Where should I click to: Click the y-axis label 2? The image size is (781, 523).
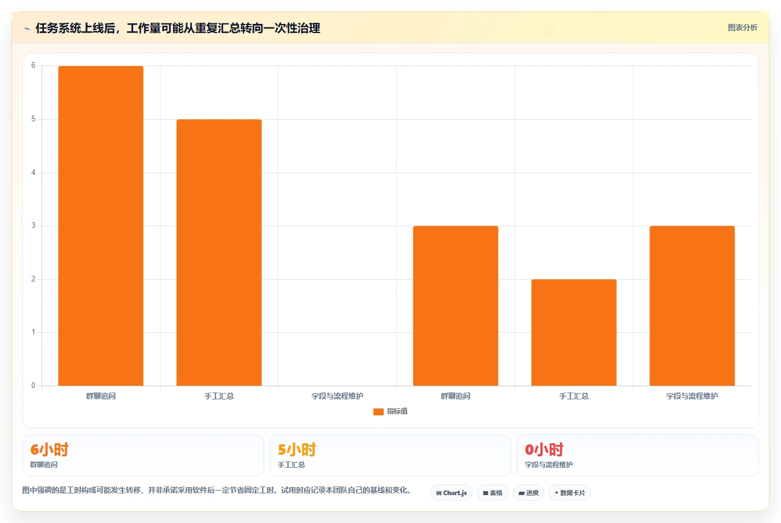tap(33, 279)
